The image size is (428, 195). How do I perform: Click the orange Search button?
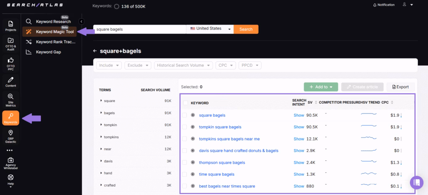(x=246, y=29)
